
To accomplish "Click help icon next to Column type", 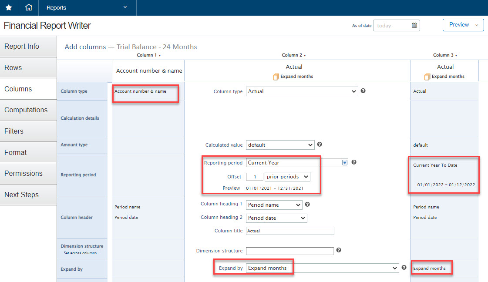I will [x=363, y=91].
